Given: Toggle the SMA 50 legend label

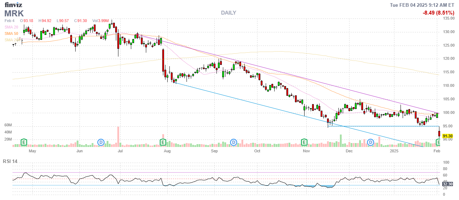Looking at the screenshot, I should 11,33.
